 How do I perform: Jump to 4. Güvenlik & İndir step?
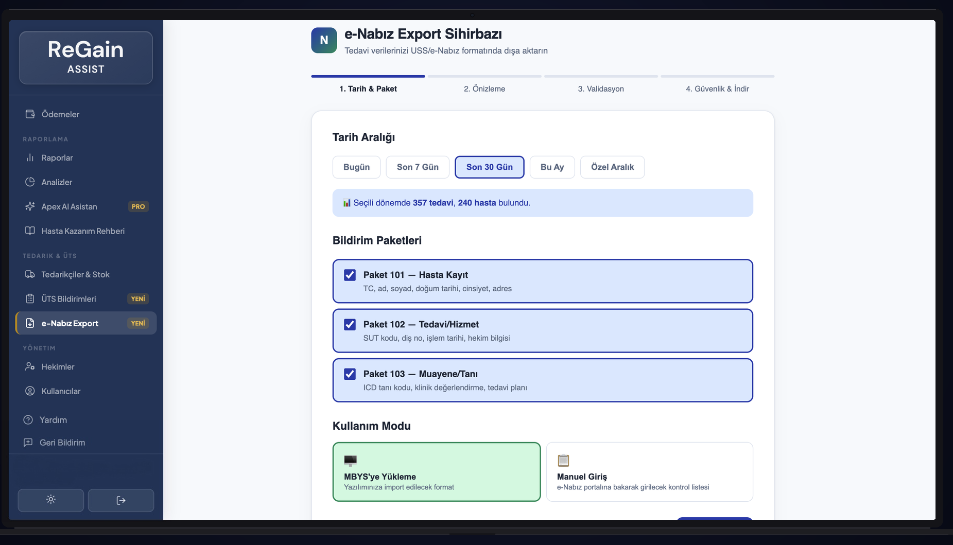(717, 89)
